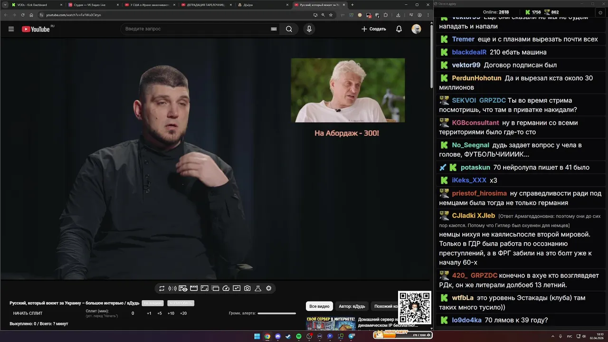
Task: Open the СВОЙ СЕРВЕР В ИНТЕРНЕТЕ video thumbnail
Action: click(331, 323)
